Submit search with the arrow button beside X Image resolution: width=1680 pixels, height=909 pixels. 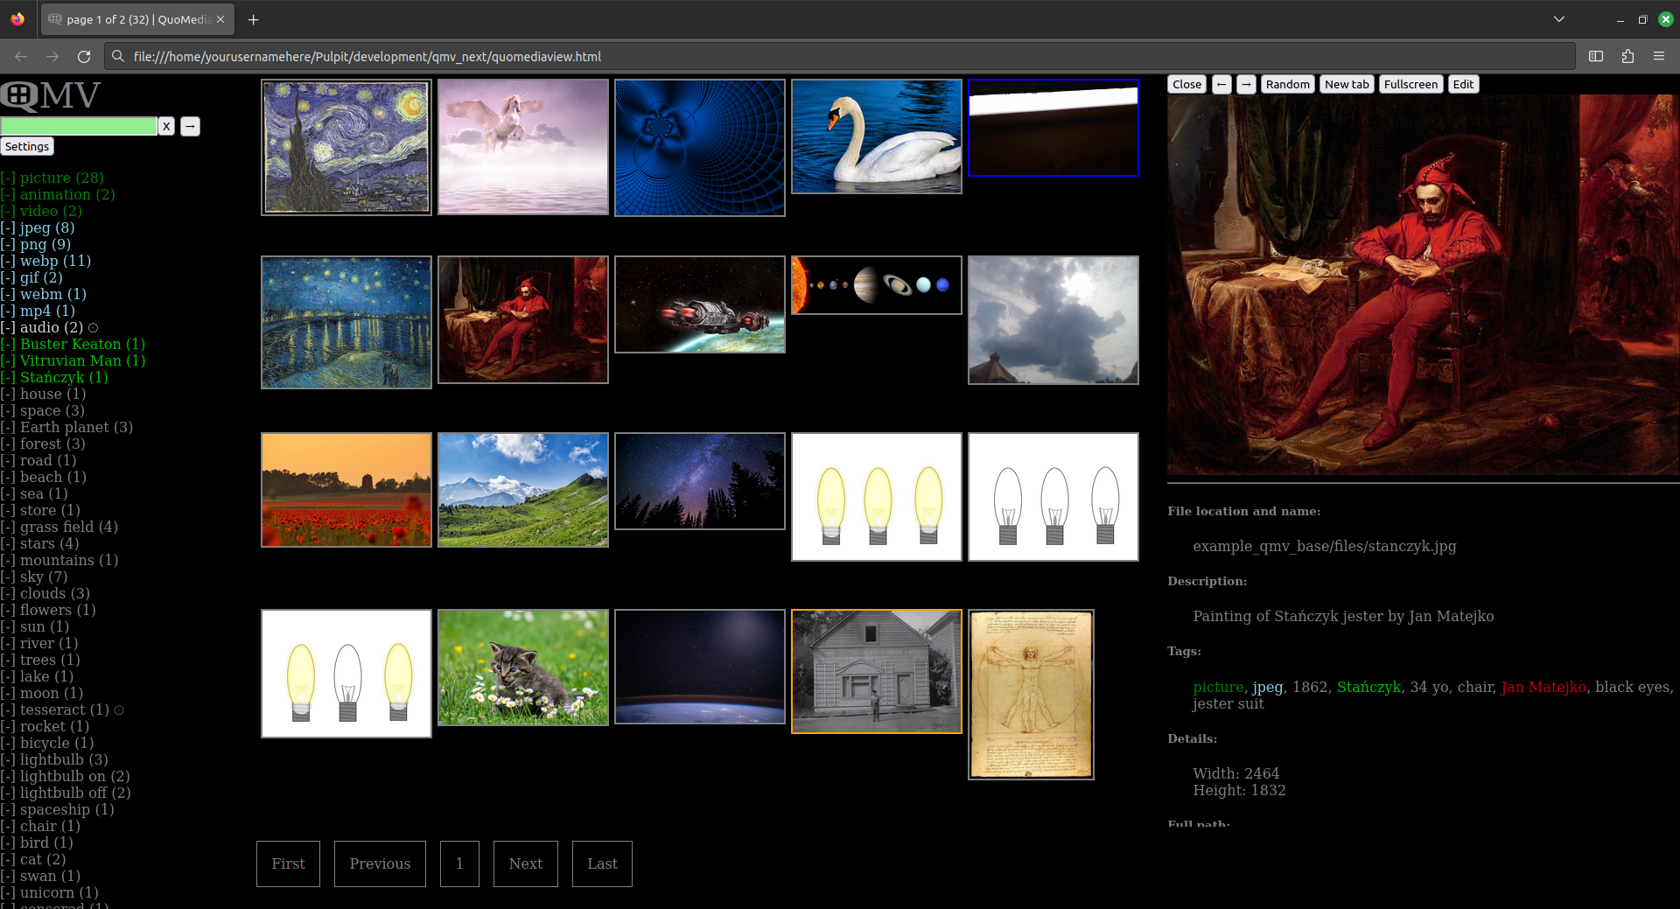190,126
